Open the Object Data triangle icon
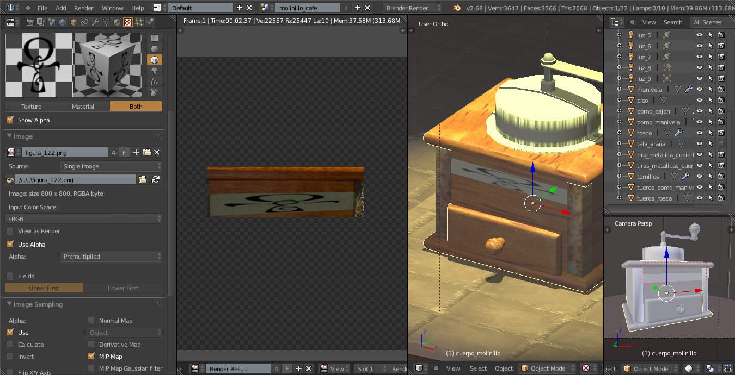Image resolution: width=735 pixels, height=375 pixels. point(106,22)
